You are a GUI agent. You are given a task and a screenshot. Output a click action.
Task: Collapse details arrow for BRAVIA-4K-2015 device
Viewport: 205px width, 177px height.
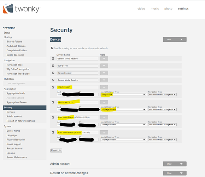click(104, 102)
